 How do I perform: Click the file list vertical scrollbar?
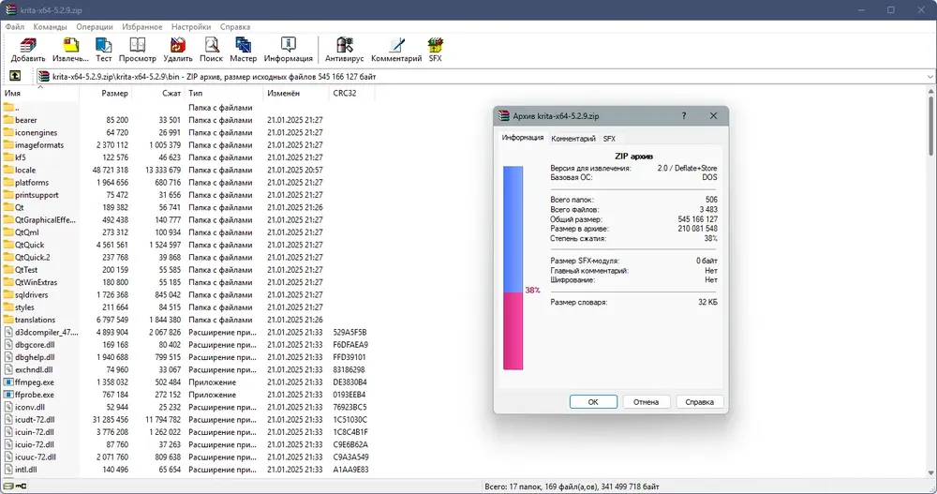pos(930,281)
